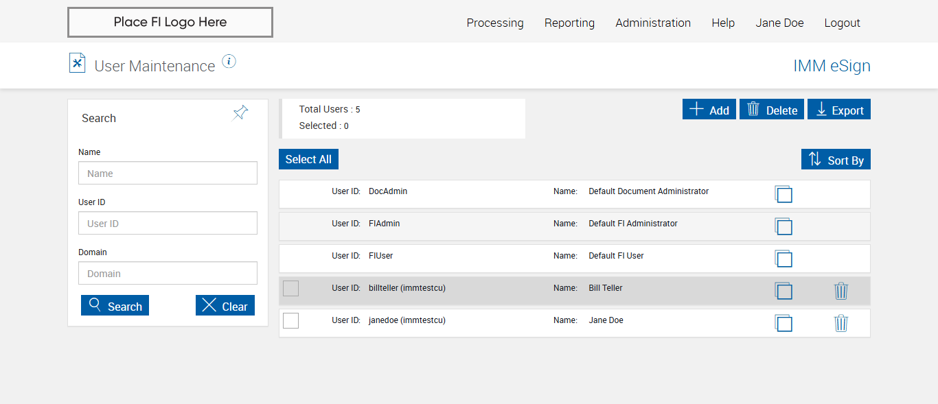Viewport: 938px width, 404px height.
Task: Check the billteller row checkbox
Action: (x=290, y=289)
